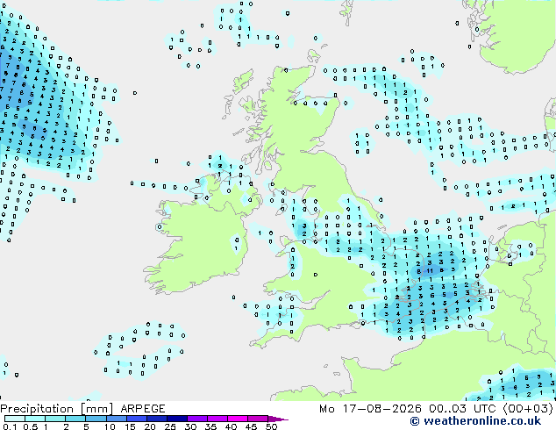
Task: Click the over-50 mm legend arrow tip
Action: [x=278, y=419]
